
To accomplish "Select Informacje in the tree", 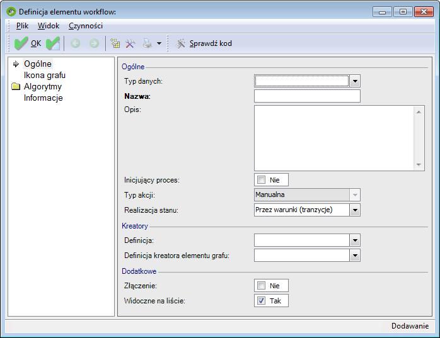I will tap(43, 98).
